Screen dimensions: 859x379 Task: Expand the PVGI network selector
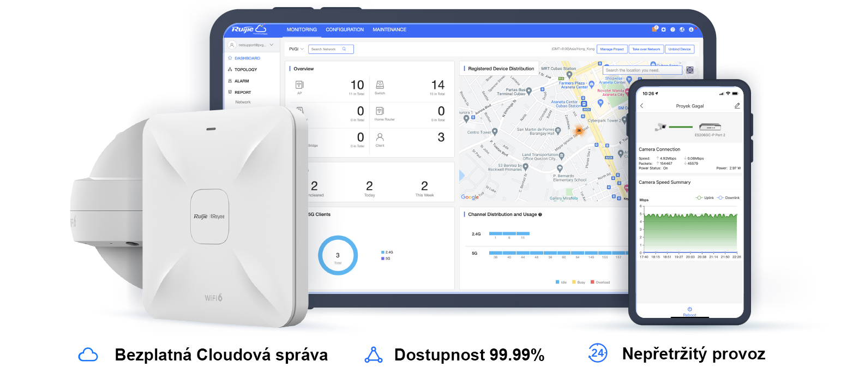click(296, 49)
